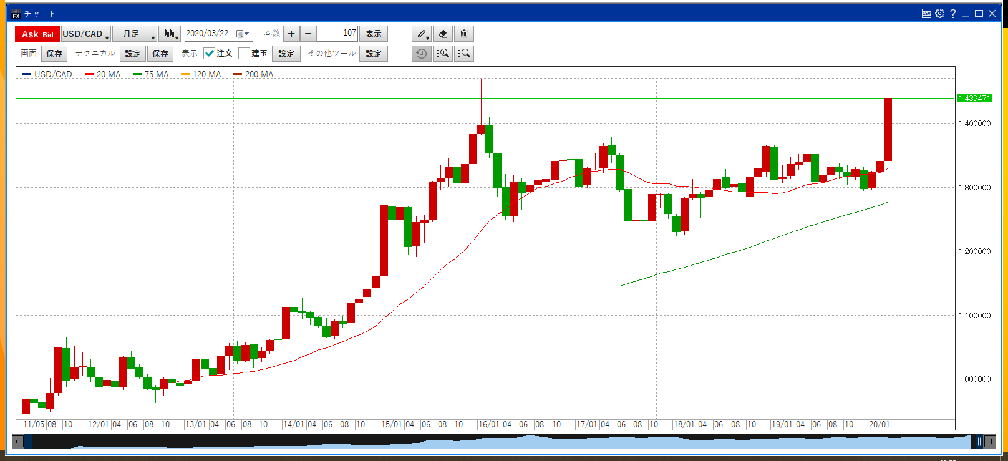This screenshot has width=1008, height=461.
Task: Open the pencil drawing tool
Action: [422, 34]
